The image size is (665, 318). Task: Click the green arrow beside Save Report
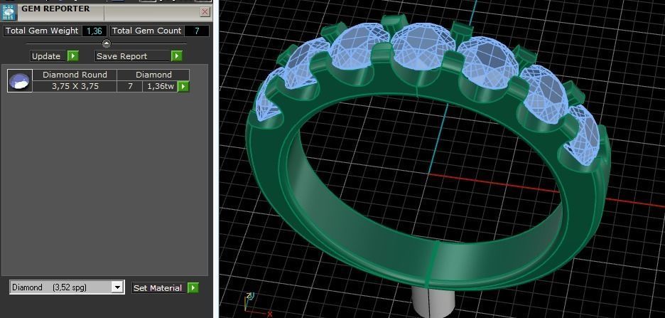177,56
